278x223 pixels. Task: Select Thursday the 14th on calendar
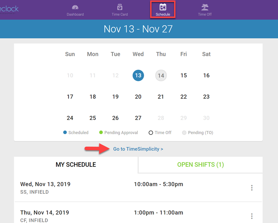tap(161, 75)
